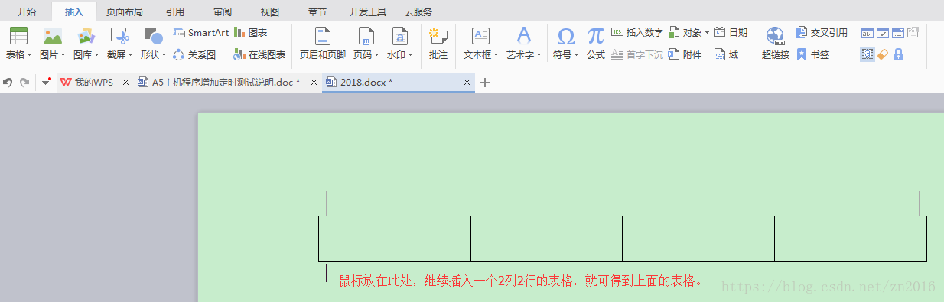Viewport: 944px width, 302px height.
Task: Insert a 域 field
Action: 727,54
